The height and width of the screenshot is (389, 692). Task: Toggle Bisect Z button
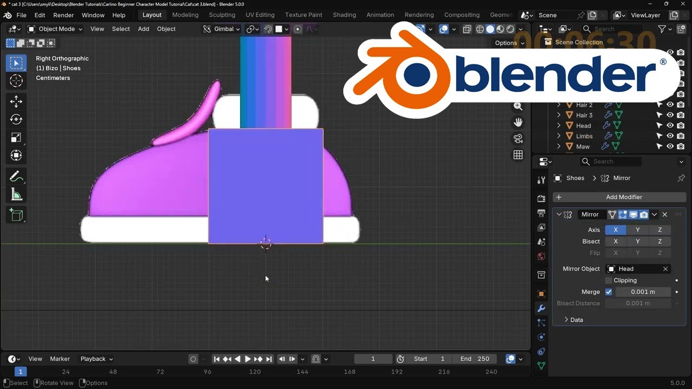pos(660,242)
